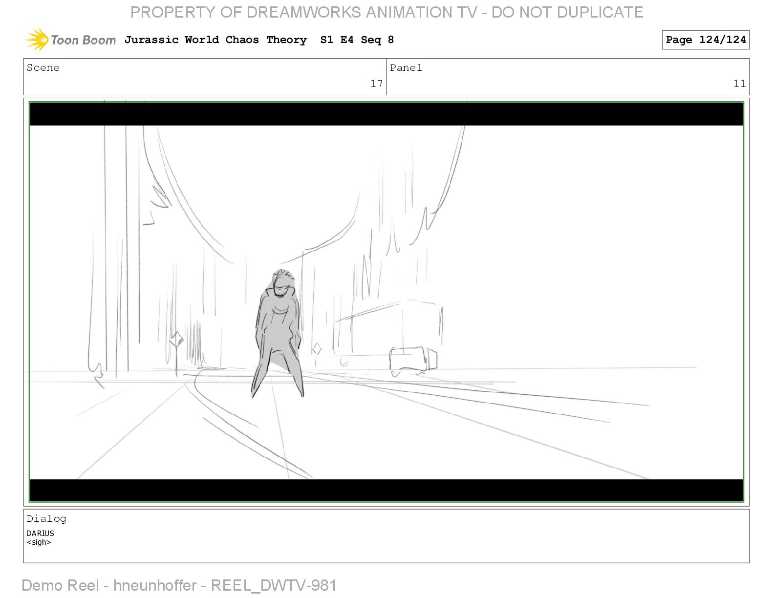
Task: Select scene number 17
Action: (376, 84)
